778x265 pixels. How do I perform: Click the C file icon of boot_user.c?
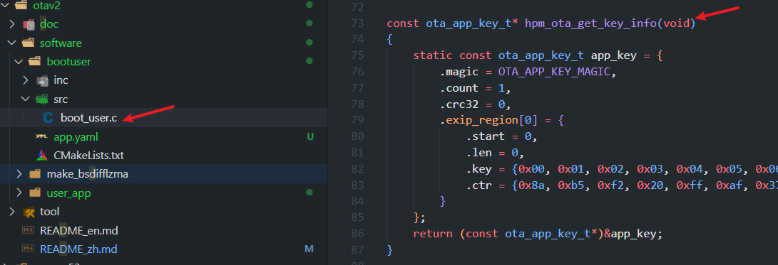point(48,118)
